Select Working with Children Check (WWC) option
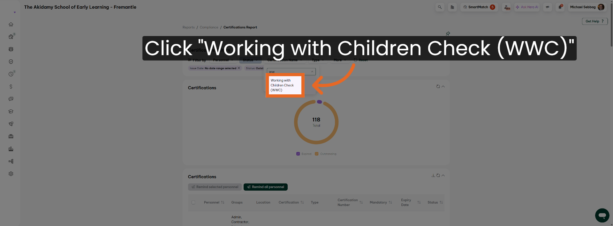Screen dimensions: 613x226 click(285, 85)
